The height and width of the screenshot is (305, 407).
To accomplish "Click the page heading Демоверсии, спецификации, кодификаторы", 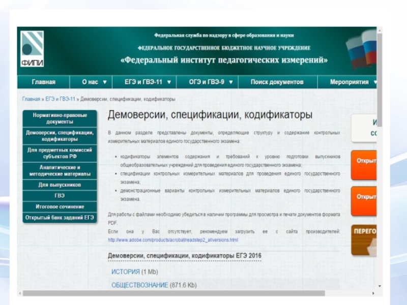I will point(210,115).
